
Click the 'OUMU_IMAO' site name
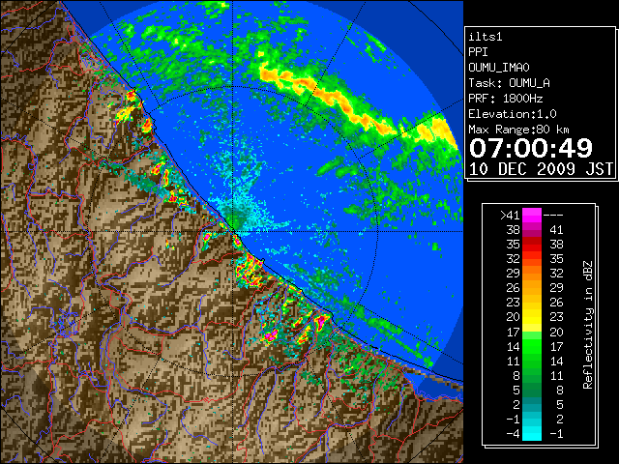499,68
